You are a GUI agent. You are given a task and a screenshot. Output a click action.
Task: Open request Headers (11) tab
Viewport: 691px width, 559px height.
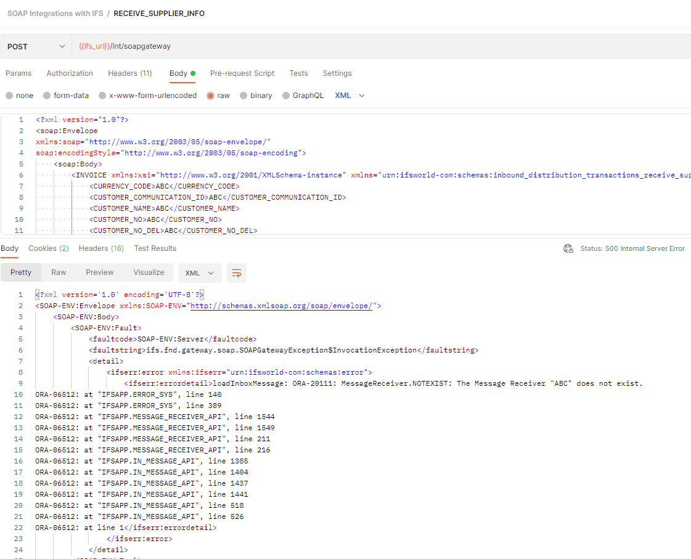click(130, 73)
